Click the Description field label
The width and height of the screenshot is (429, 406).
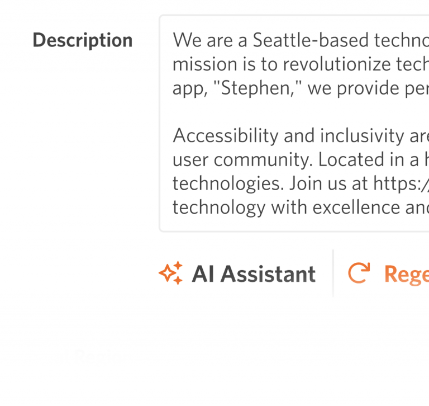pyautogui.click(x=82, y=40)
